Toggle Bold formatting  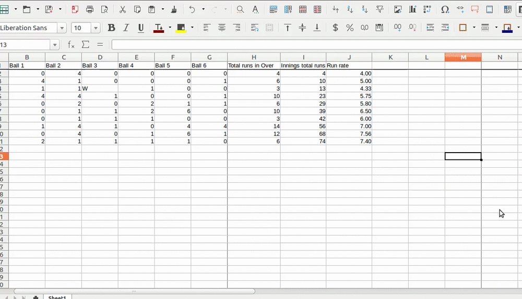click(x=111, y=28)
